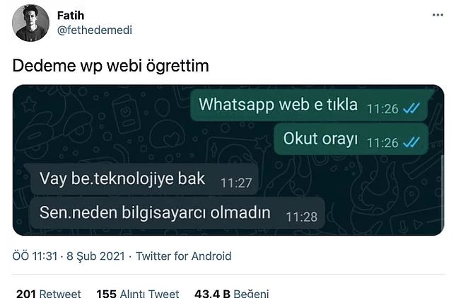The height and width of the screenshot is (298, 468).
Task: Click the blue read ticks on Okut orayı
Action: [x=411, y=142]
